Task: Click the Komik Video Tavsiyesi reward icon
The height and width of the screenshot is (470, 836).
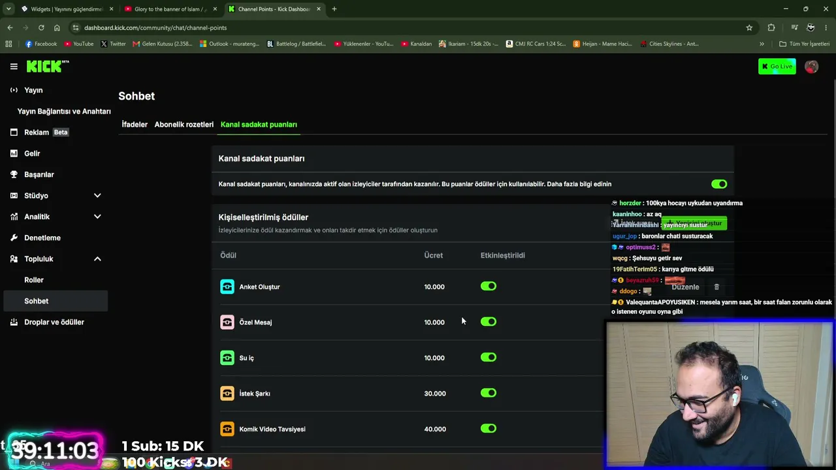Action: click(x=227, y=429)
